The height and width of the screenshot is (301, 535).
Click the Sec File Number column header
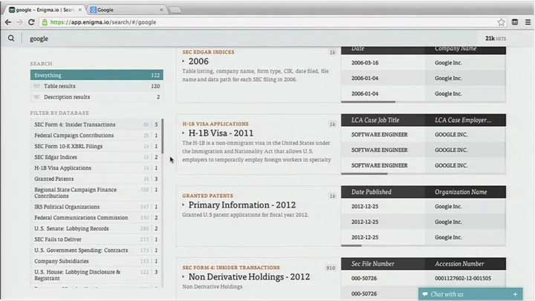click(383, 264)
